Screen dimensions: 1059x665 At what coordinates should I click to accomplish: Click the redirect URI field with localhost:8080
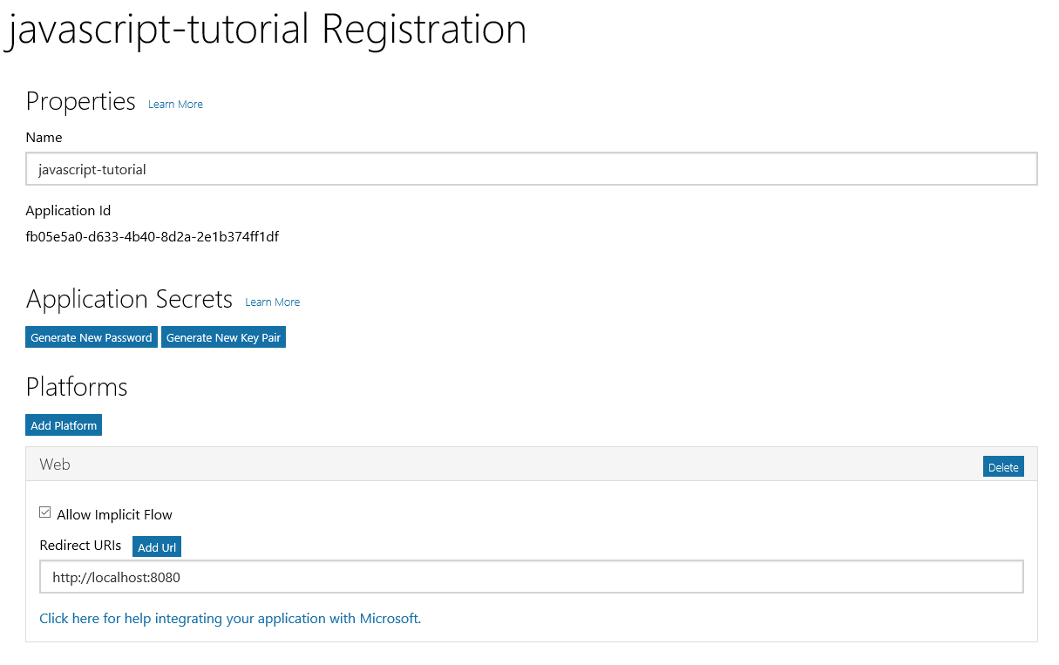(532, 577)
